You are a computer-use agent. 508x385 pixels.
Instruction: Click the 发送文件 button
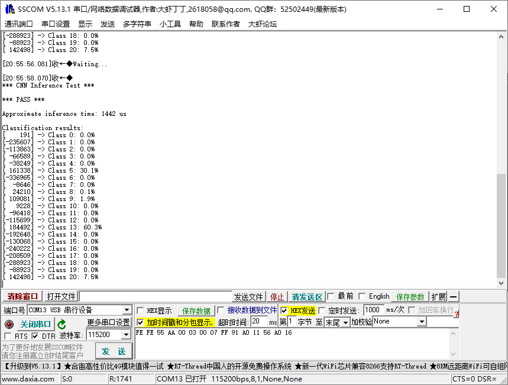click(248, 297)
